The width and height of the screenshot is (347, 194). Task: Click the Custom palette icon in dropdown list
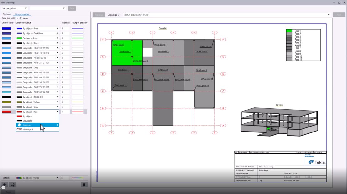(x=19, y=125)
